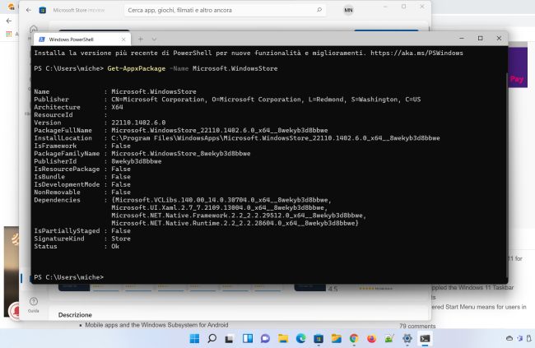Click the browser back arrow behind the Store
The width and height of the screenshot is (535, 348).
(x=9, y=21)
